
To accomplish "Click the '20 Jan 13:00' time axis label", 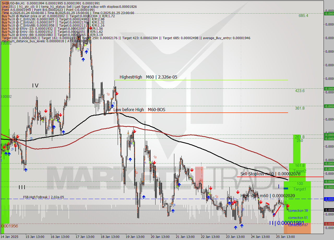I will 160,237.
